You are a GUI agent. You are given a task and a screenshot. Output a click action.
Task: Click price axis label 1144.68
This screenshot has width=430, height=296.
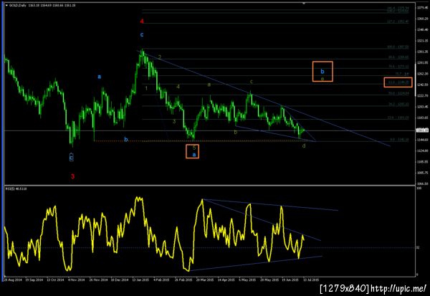[x=423, y=140]
